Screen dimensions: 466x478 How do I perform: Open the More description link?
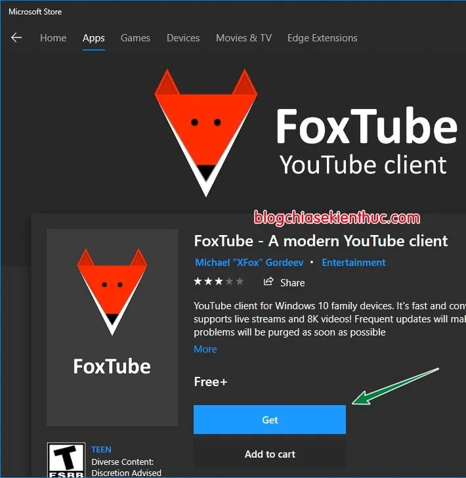(205, 349)
